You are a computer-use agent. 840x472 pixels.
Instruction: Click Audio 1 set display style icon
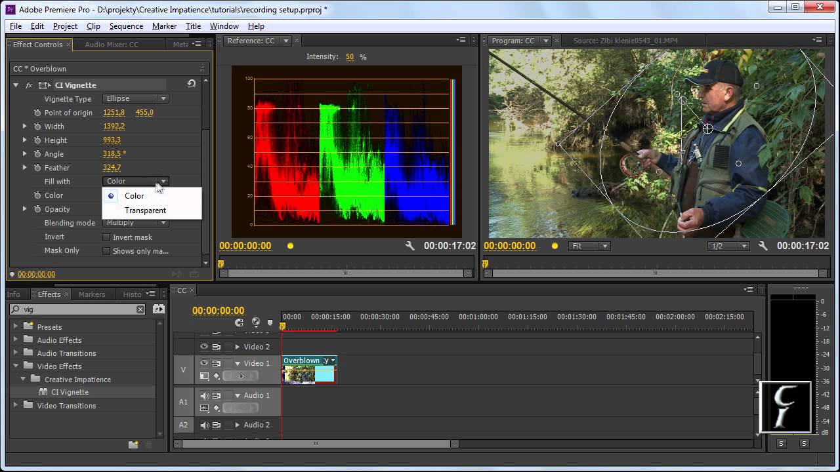(205, 408)
